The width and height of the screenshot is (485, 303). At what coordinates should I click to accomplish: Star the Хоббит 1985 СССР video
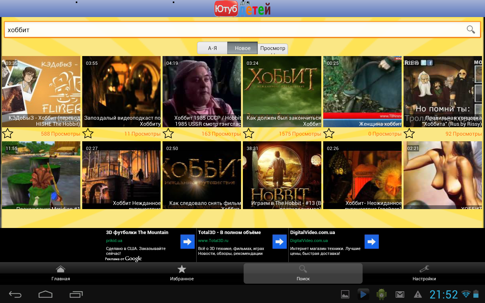coord(168,133)
